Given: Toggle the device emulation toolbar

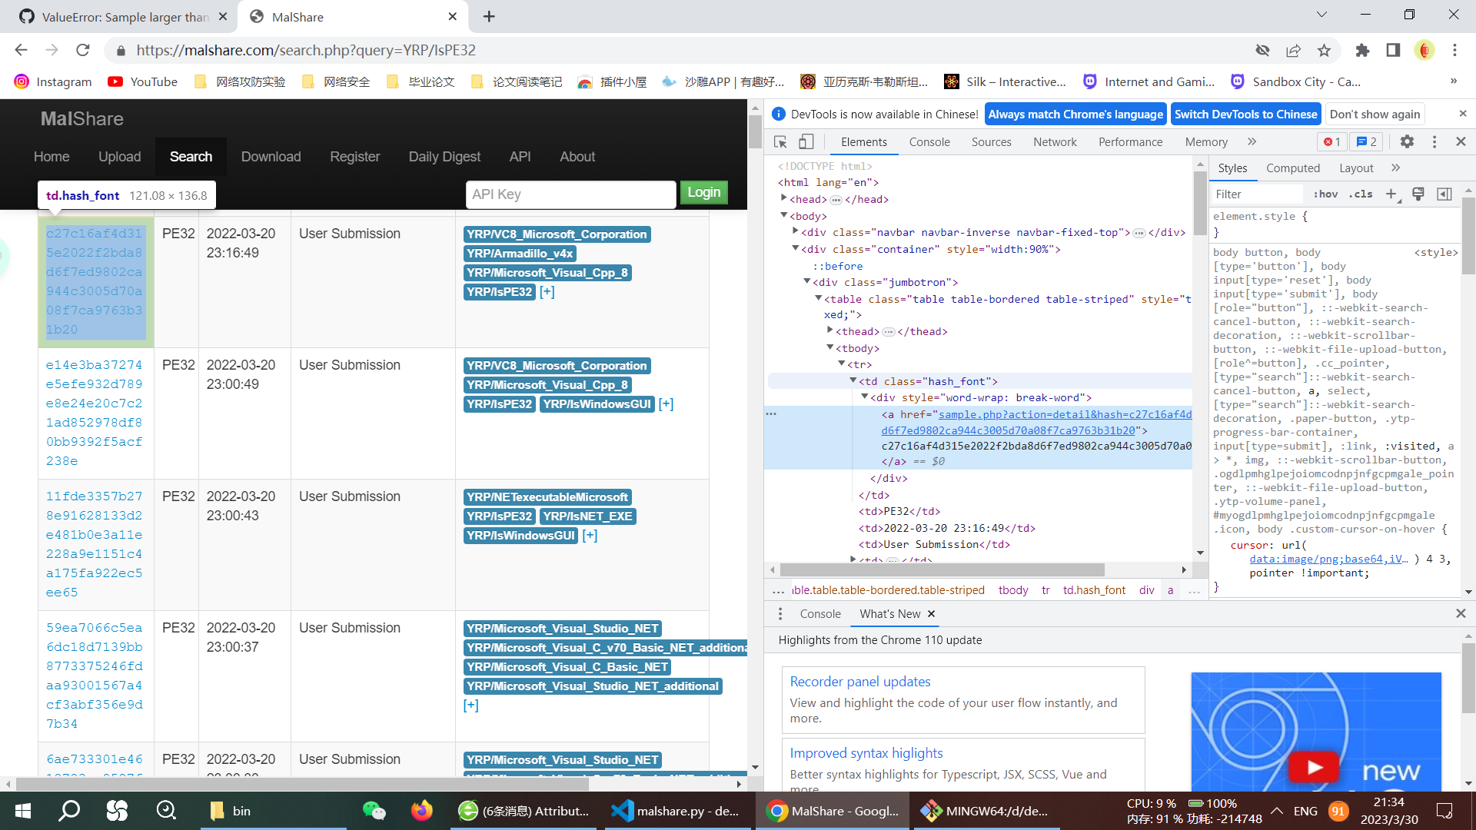Looking at the screenshot, I should (806, 141).
